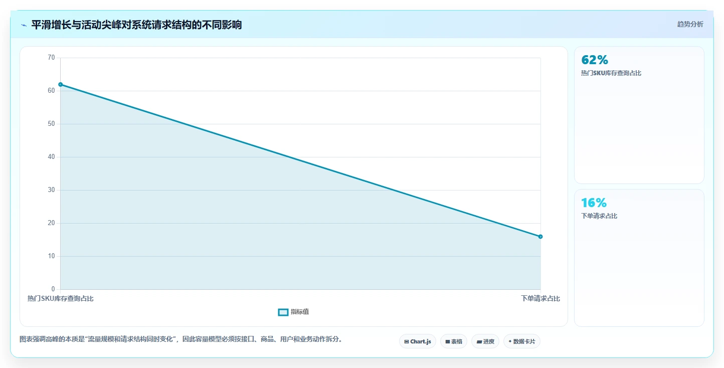
Task: Click y-axis tick label 70
Action: (x=51, y=58)
